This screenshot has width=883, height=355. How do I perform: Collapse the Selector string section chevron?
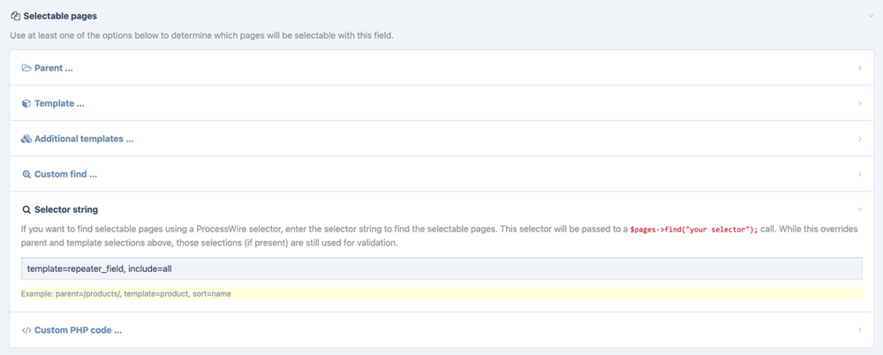click(x=860, y=209)
